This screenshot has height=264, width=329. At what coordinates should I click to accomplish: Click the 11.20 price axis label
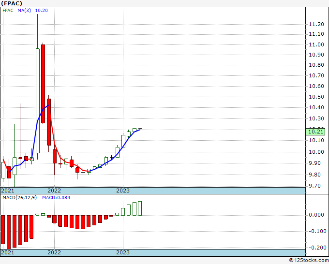pyautogui.click(x=316, y=24)
